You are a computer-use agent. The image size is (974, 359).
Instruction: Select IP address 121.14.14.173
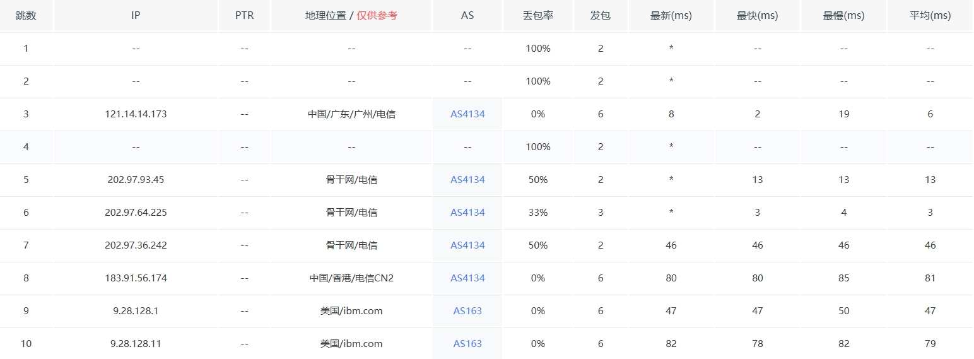[136, 114]
